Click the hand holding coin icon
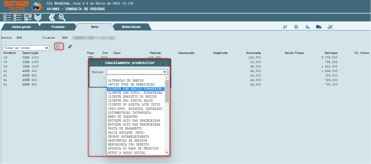 click(308, 27)
